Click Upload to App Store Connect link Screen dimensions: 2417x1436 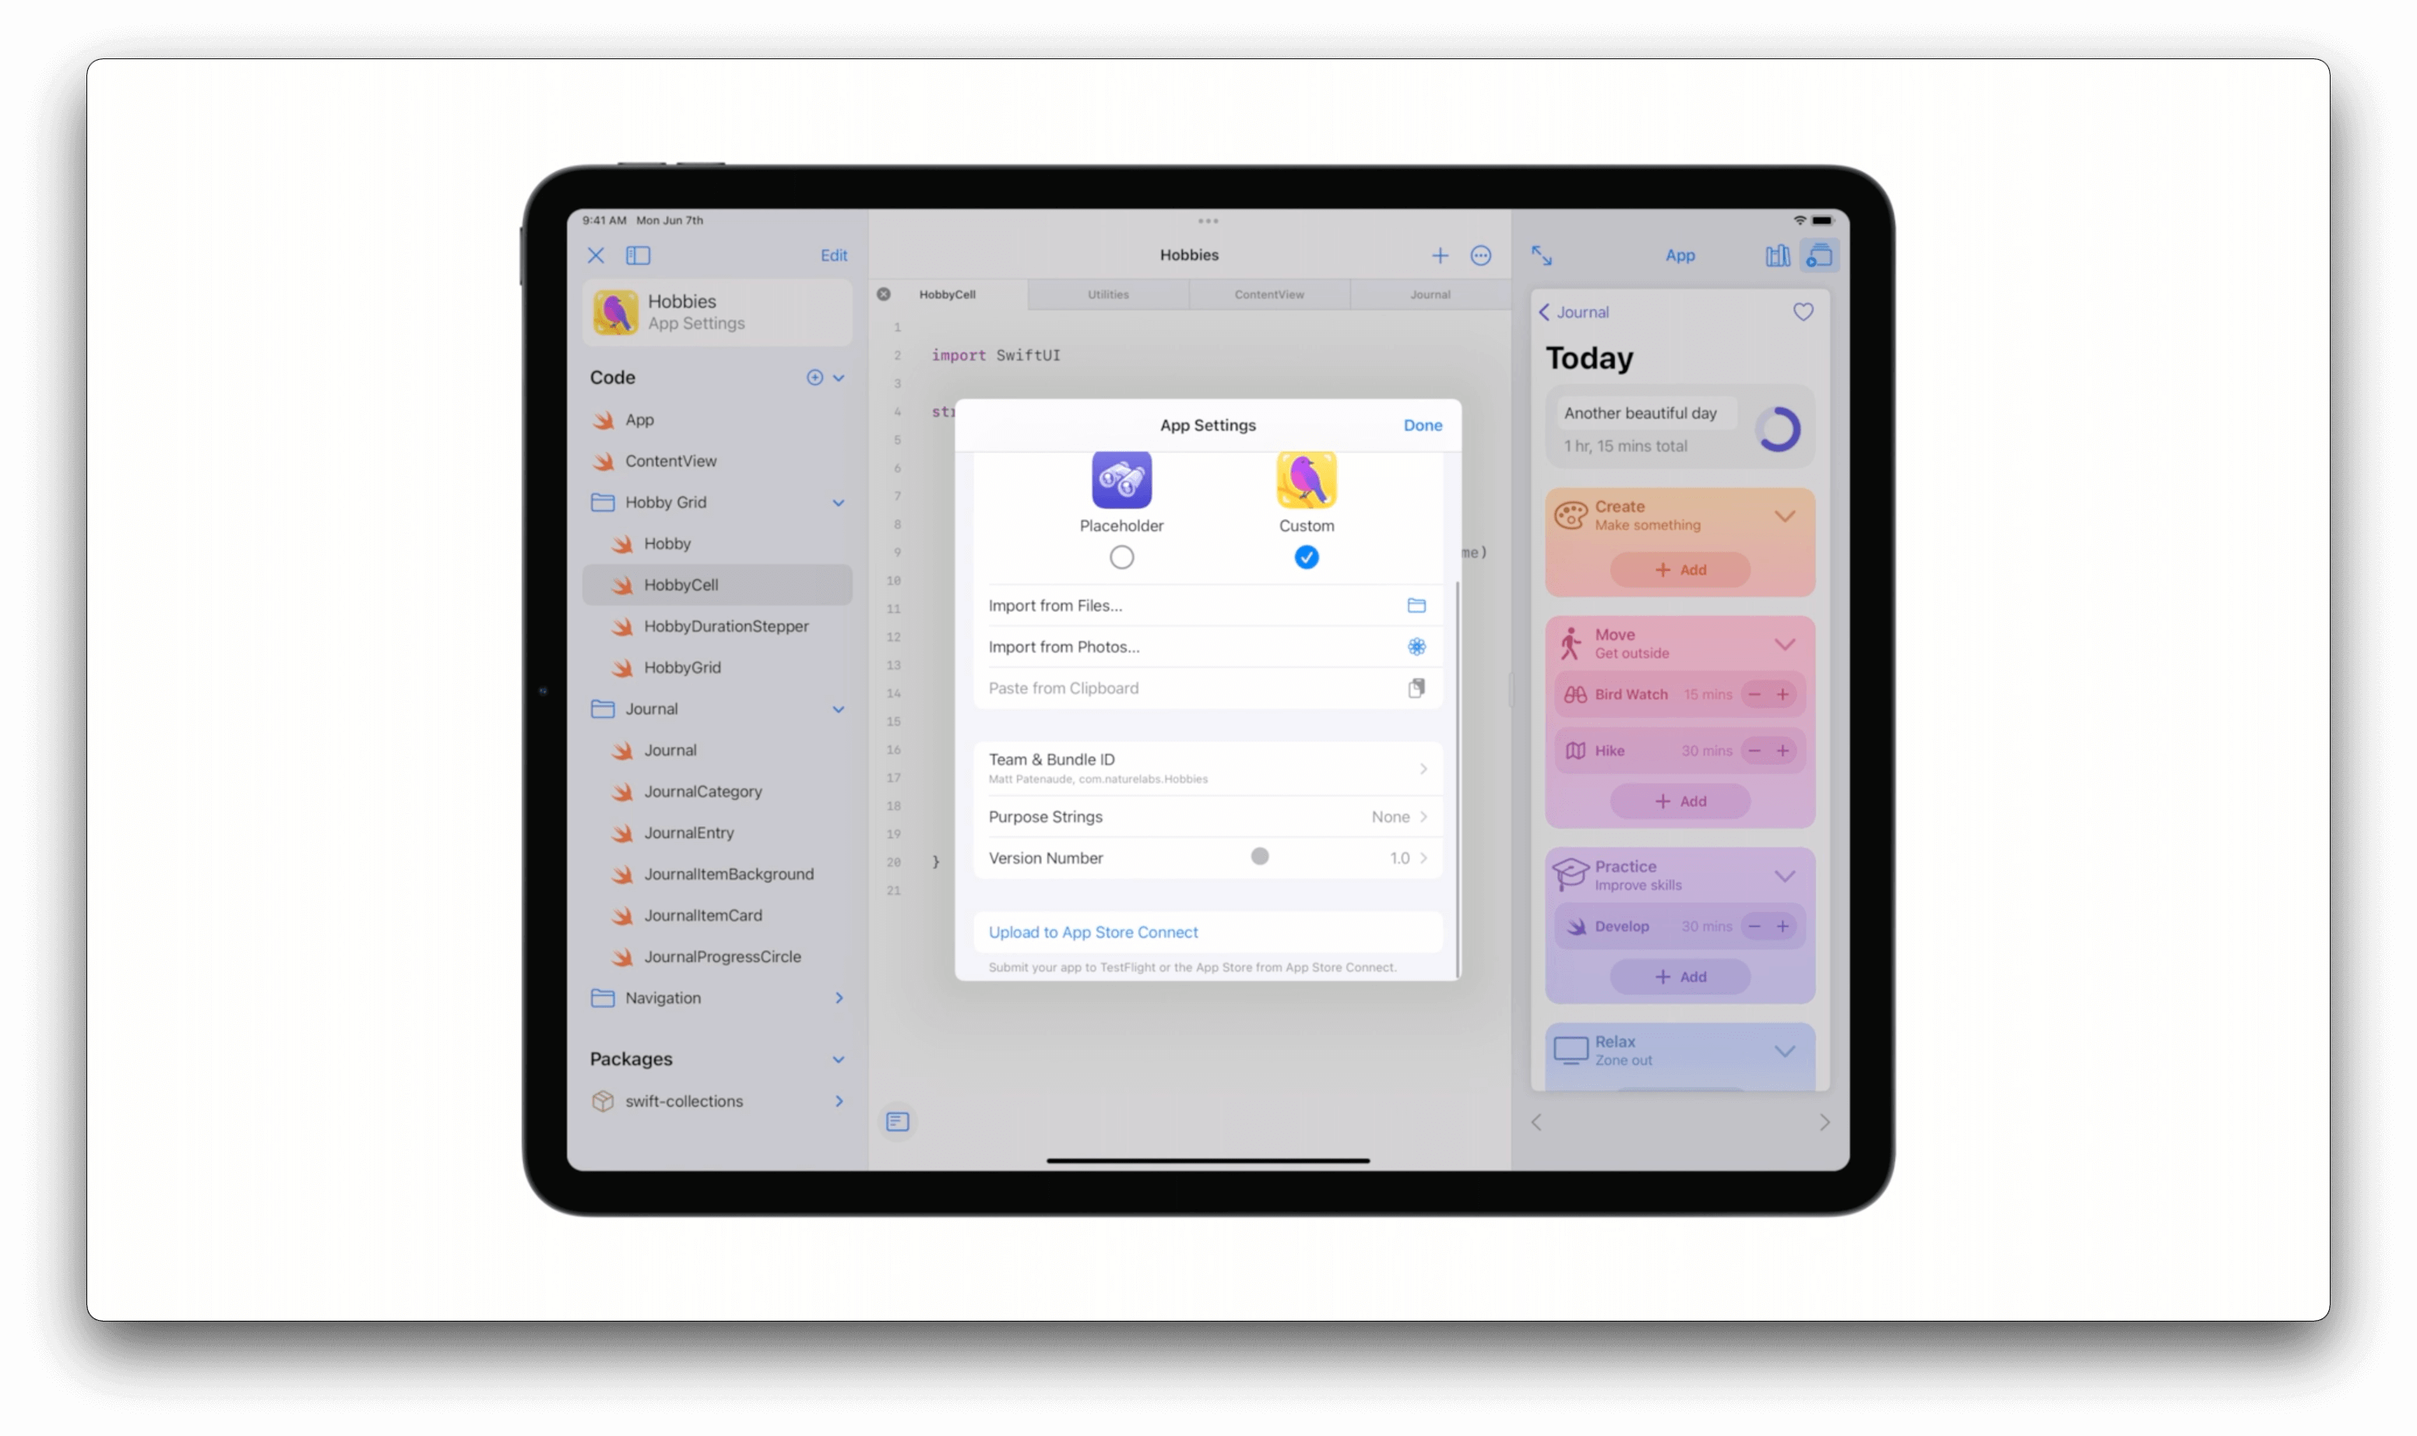[x=1094, y=931]
